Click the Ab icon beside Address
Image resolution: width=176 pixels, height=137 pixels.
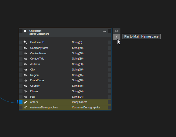pyautogui.click(x=25, y=64)
